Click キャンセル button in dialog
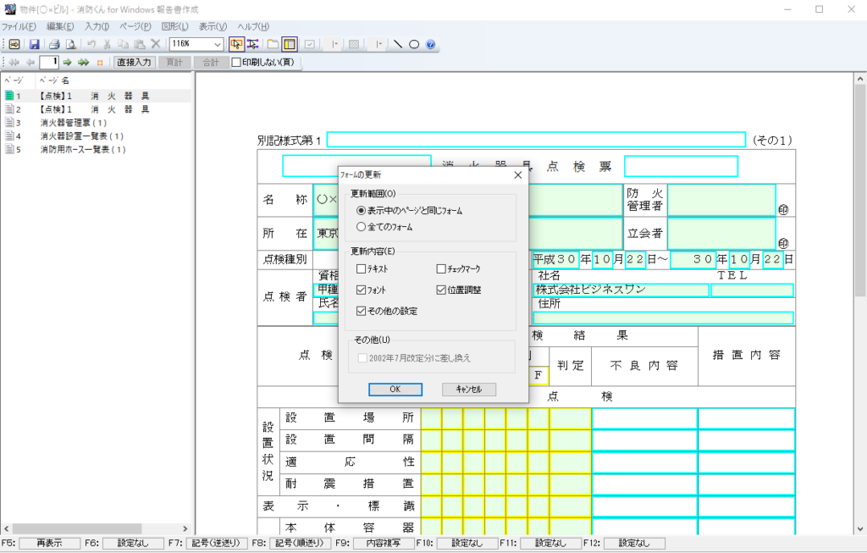 (469, 390)
